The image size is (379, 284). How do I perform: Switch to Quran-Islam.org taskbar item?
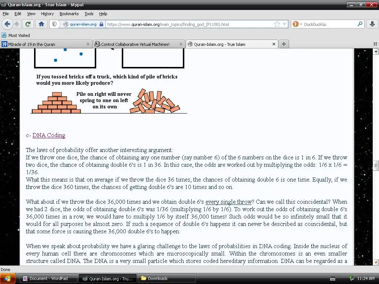(108, 278)
